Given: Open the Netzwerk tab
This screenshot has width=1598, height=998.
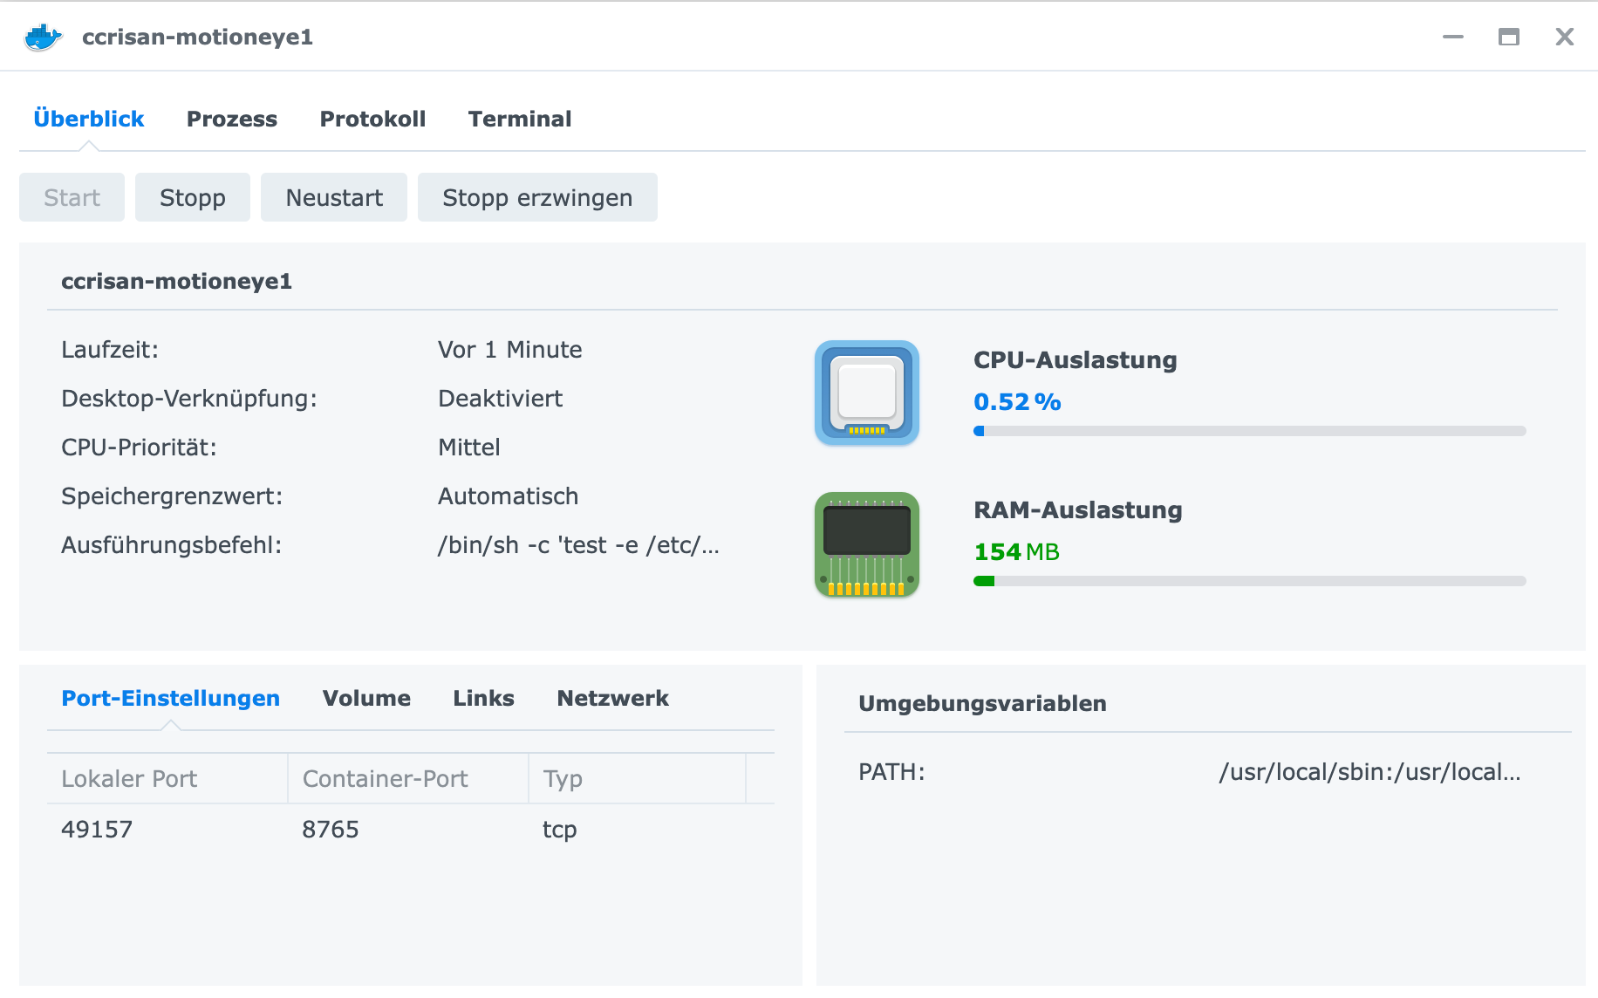Looking at the screenshot, I should click(x=612, y=699).
